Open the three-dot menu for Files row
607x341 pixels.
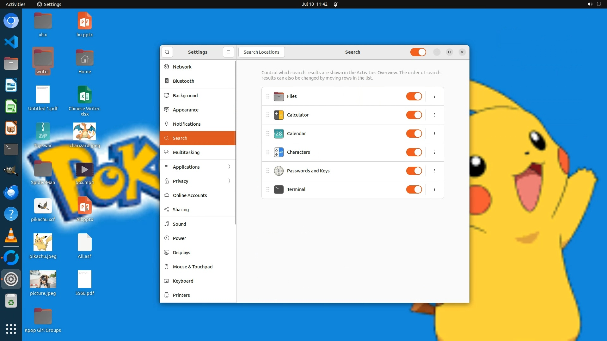[x=434, y=96]
